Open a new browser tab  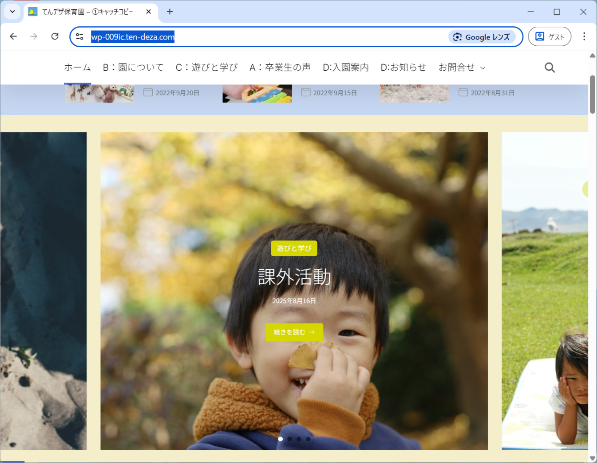pyautogui.click(x=170, y=12)
